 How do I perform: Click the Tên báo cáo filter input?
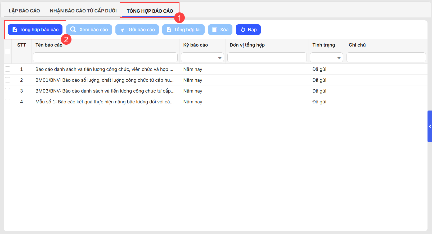click(105, 57)
